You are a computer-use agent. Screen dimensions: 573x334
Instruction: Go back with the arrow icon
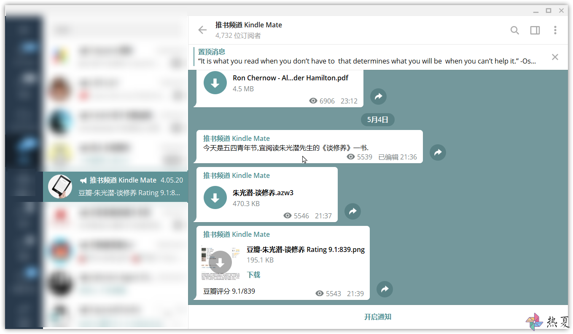pos(202,30)
